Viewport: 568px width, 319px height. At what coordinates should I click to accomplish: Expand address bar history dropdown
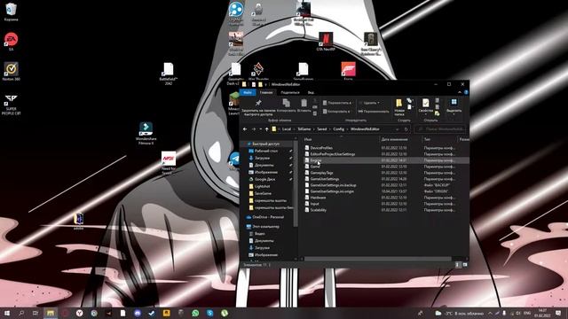(x=398, y=129)
